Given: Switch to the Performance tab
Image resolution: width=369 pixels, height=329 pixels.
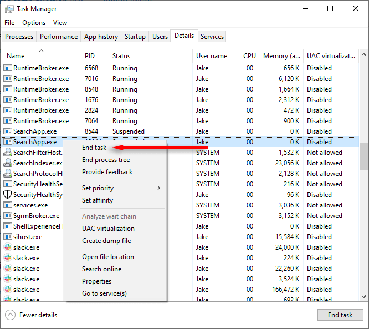Looking at the screenshot, I should click(59, 37).
